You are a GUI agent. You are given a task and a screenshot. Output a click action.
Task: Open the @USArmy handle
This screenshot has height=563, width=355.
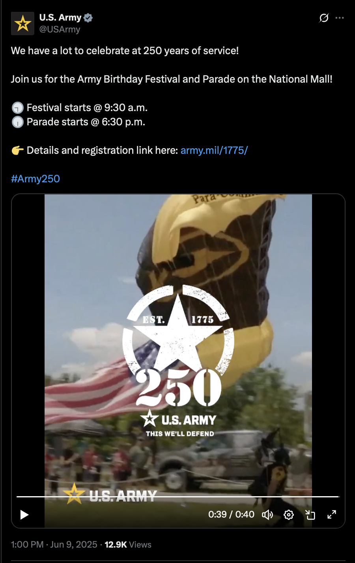60,29
